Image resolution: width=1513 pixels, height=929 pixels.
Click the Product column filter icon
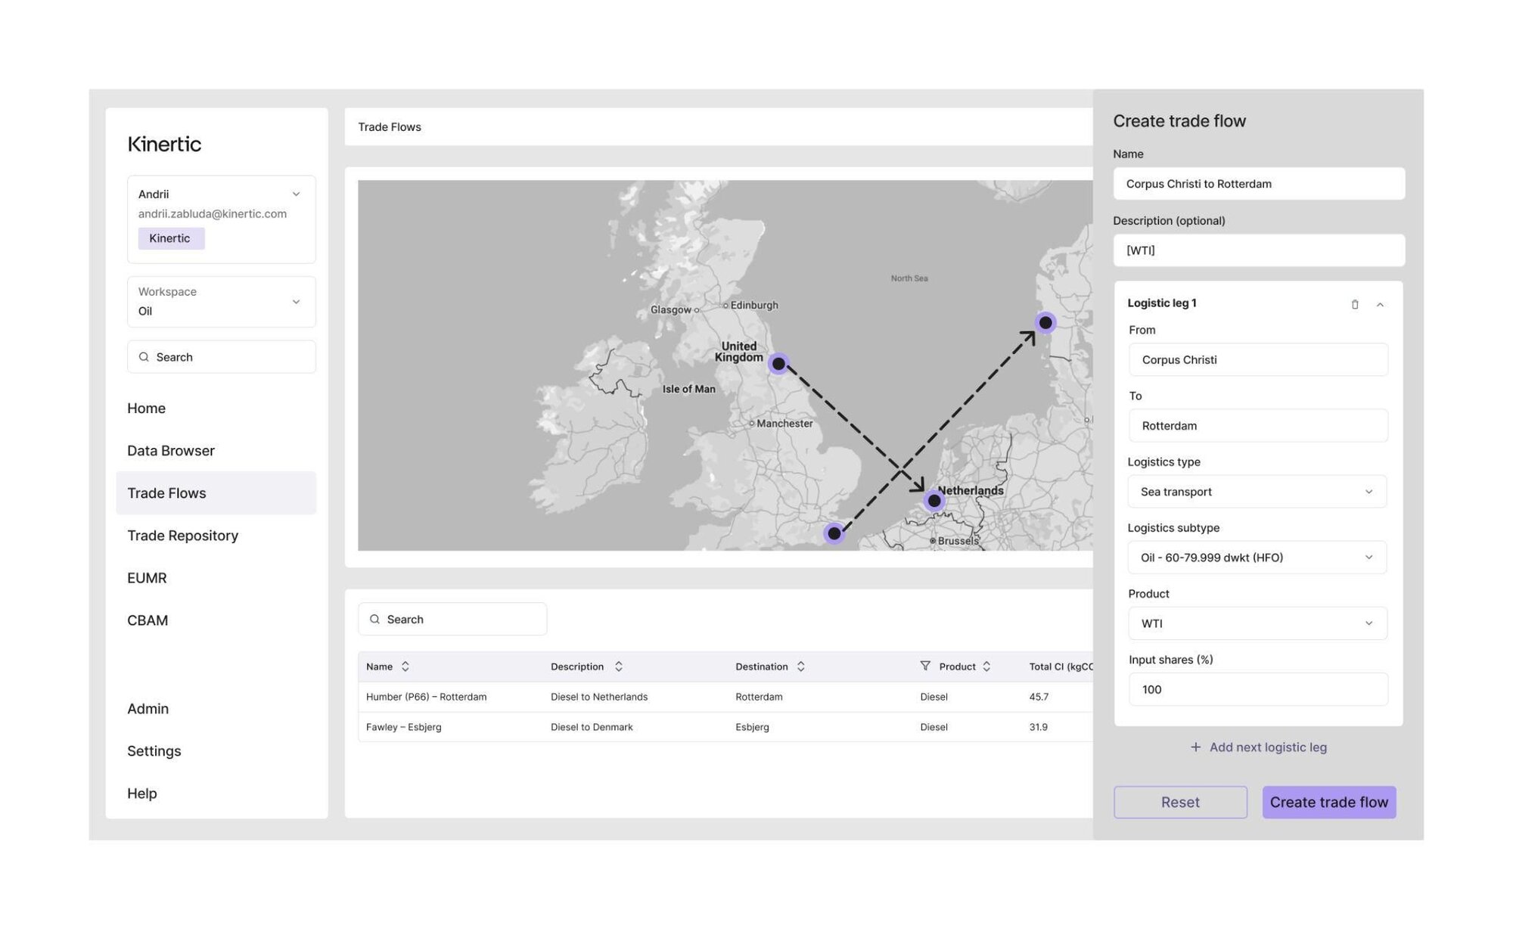click(925, 666)
